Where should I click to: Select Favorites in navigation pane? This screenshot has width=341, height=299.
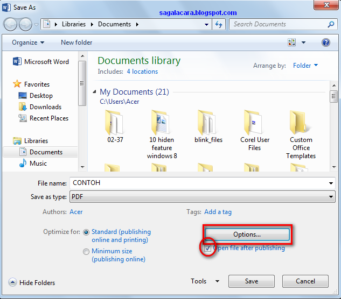click(31, 84)
